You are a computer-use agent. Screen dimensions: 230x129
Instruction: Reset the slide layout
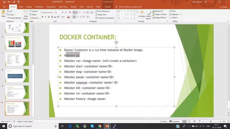(33, 15)
